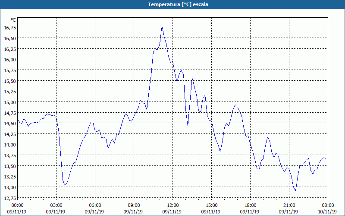345x216 pixels.
Task: Select the 15,00 y-axis value
Action: pos(10,102)
